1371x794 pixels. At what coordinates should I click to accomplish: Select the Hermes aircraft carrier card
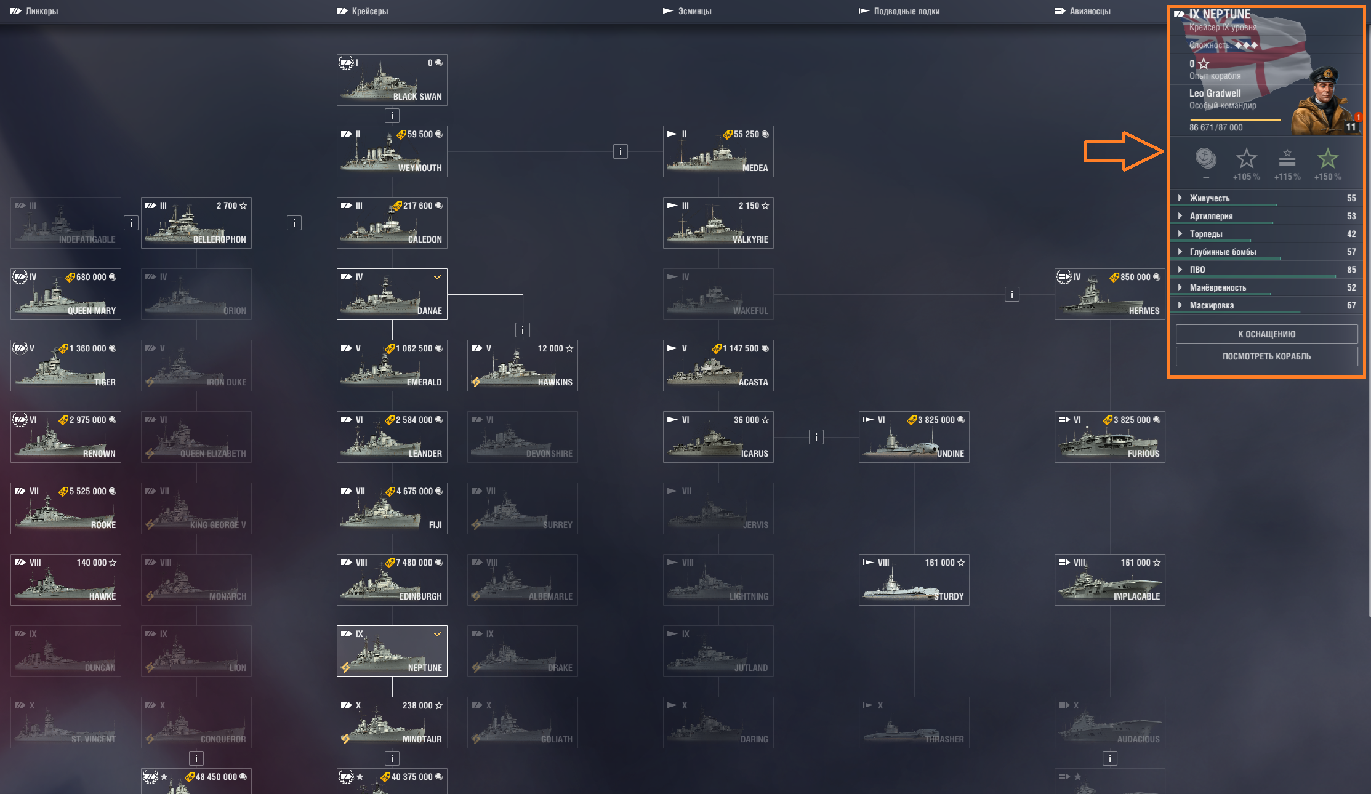(x=1110, y=294)
